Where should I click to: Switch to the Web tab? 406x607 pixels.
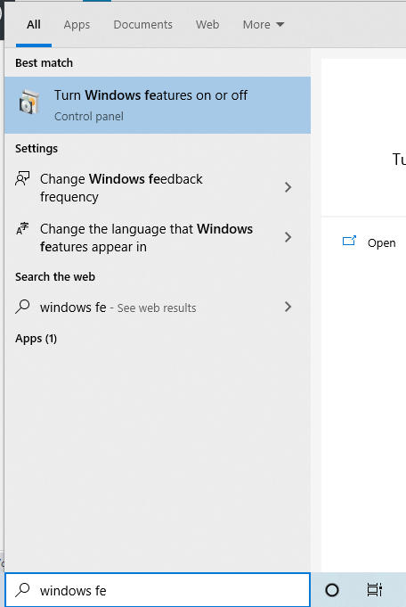coord(207,25)
